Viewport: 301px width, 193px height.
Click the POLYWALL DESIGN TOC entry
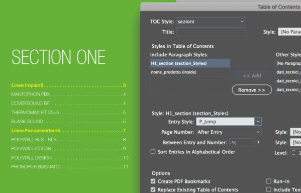coord(70,158)
